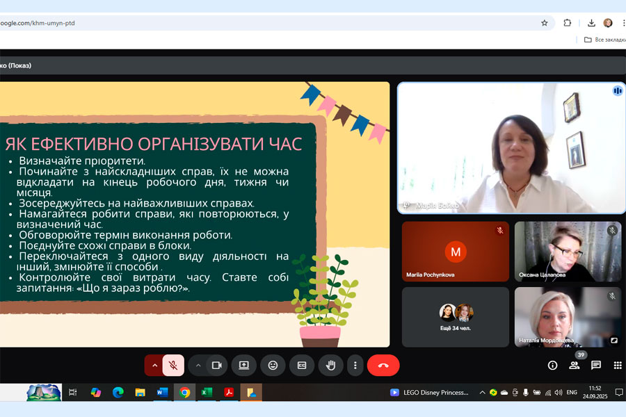This screenshot has width=626, height=417.
Task: Click the shared presentation slide
Action: tap(195, 214)
